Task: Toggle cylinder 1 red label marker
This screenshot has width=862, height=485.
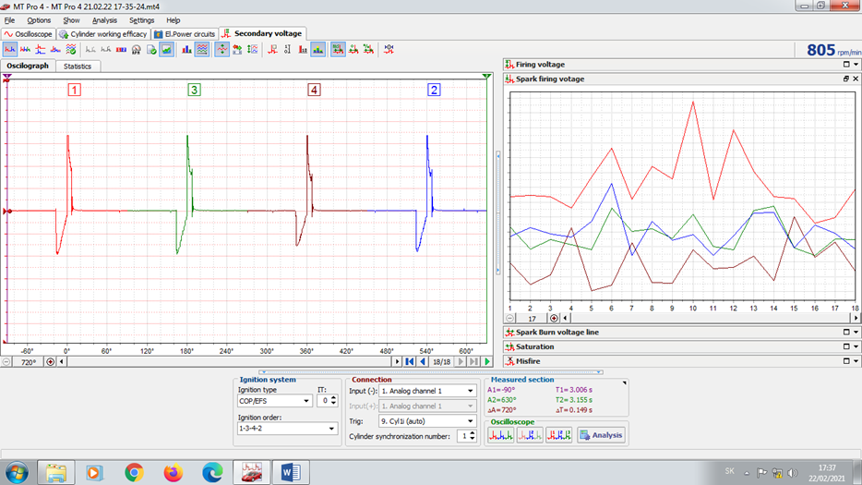Action: tap(74, 90)
